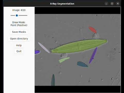
Task: Open the Help dialog
Action: coord(19,45)
